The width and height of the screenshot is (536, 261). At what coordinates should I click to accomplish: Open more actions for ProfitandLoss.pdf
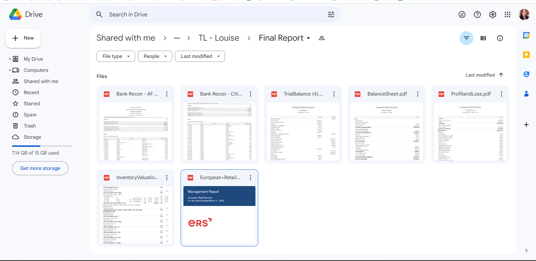tap(501, 94)
